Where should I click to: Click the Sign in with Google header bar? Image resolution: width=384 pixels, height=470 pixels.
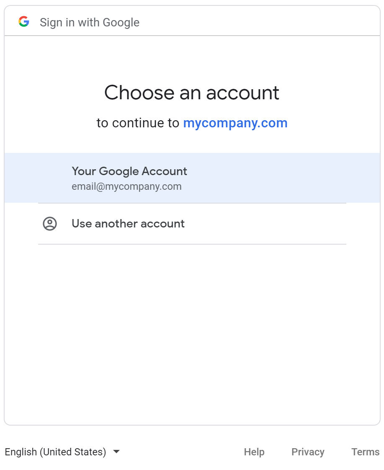pyautogui.click(x=192, y=21)
